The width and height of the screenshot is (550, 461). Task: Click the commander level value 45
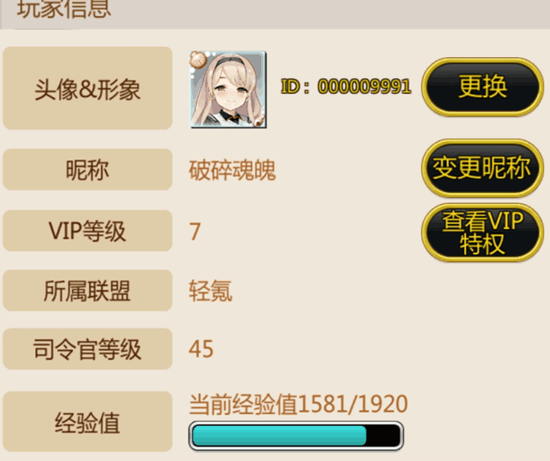click(201, 349)
